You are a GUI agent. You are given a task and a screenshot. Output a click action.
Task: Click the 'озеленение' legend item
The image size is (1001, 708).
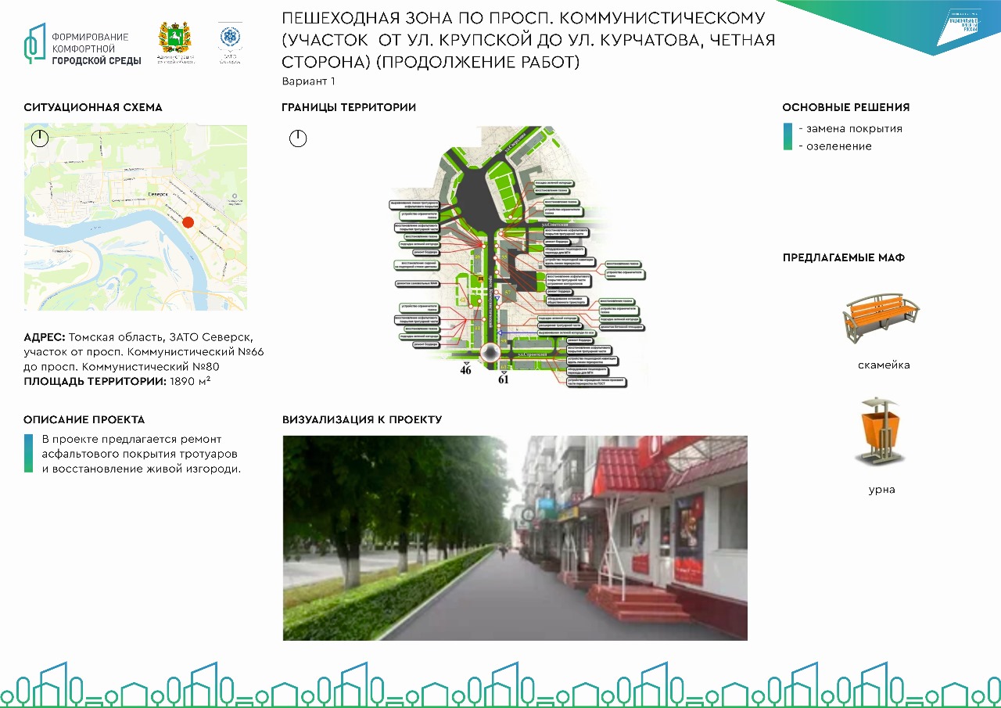tap(839, 146)
